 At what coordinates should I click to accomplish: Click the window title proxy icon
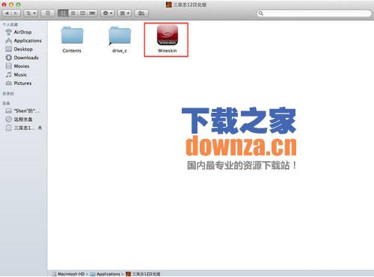(169, 4)
